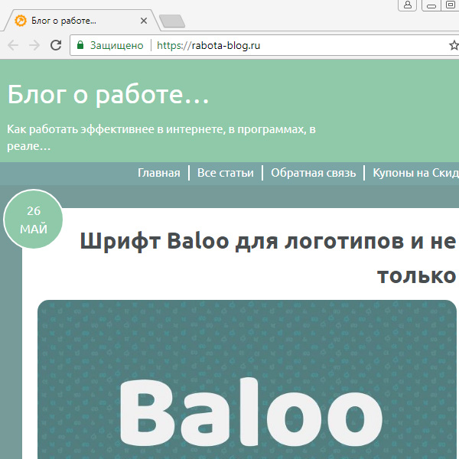The width and height of the screenshot is (459, 459).
Task: Open article 'Шрифт Baloo для логотипов'
Action: [268, 259]
